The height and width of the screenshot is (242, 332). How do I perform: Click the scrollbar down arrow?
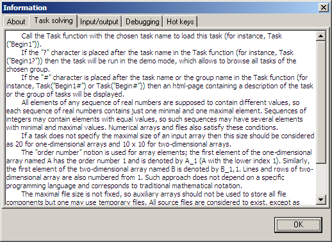click(320, 200)
